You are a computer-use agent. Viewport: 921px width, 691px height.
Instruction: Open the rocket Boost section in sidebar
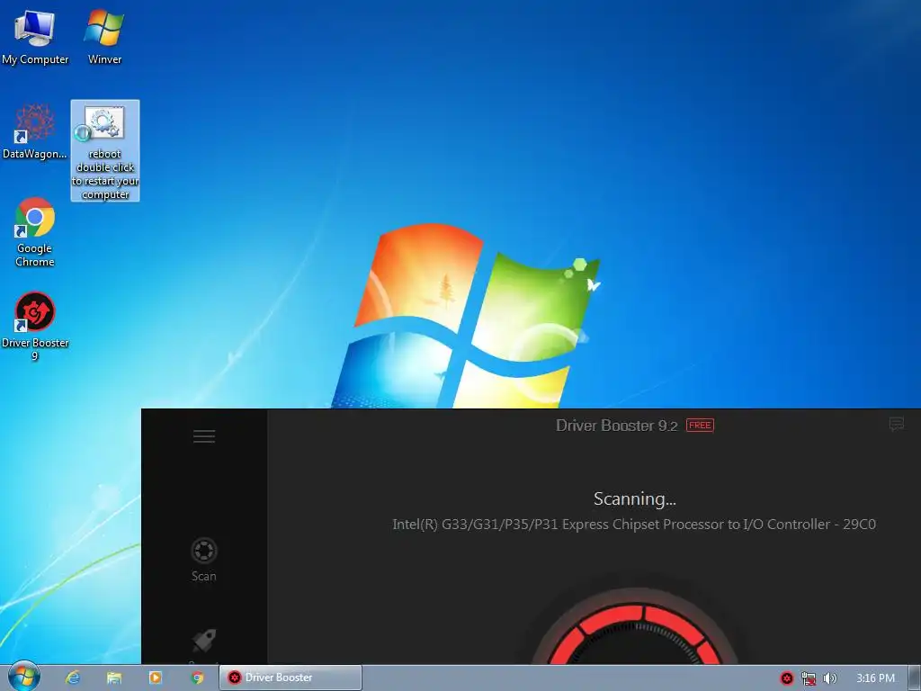point(204,643)
